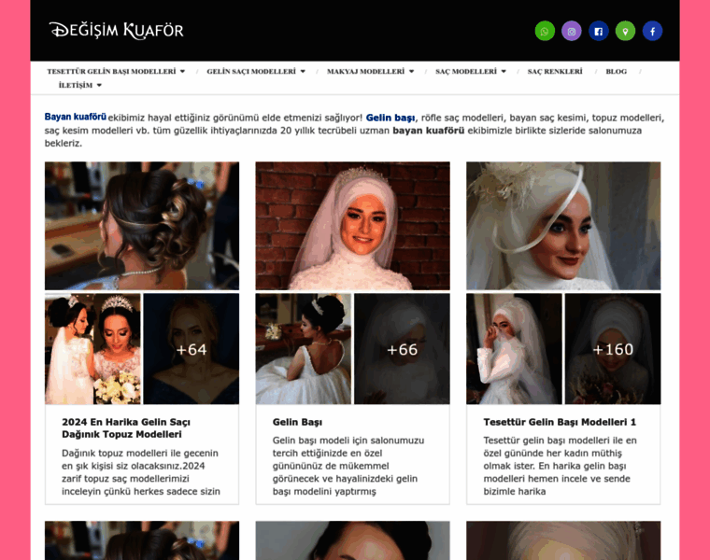710x560 pixels.
Task: Click the dark blue square Facebook icon
Action: (599, 31)
